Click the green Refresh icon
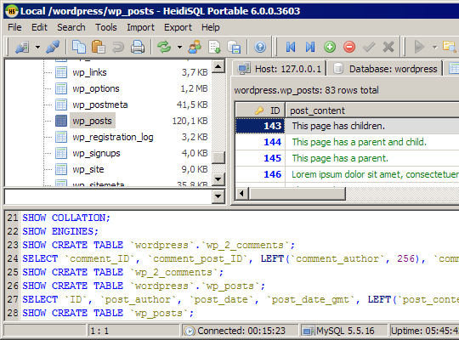This screenshot has width=459, height=340. pyautogui.click(x=164, y=47)
